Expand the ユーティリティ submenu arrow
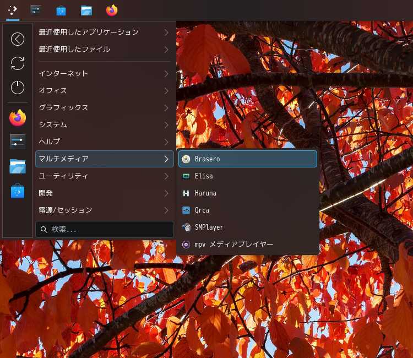 166,176
